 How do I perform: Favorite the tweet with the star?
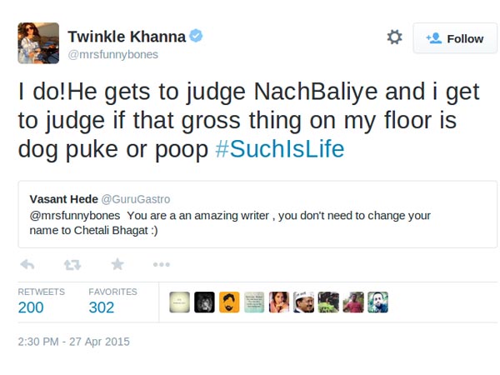pyautogui.click(x=117, y=264)
